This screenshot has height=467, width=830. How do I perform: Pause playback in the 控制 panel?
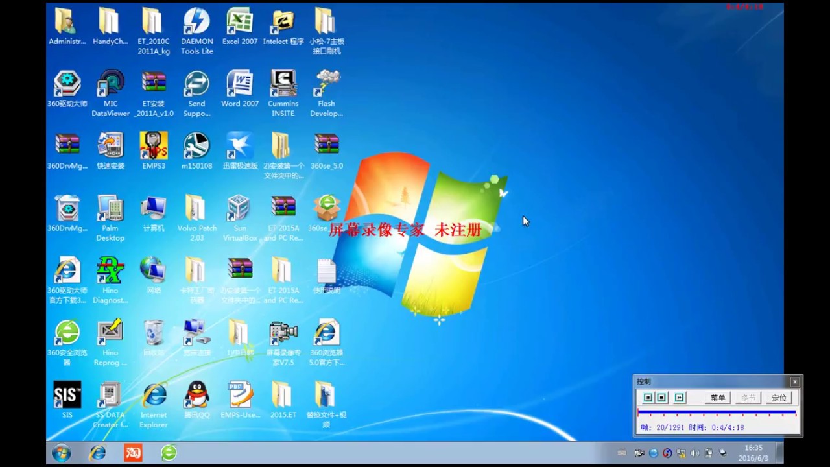(648, 398)
